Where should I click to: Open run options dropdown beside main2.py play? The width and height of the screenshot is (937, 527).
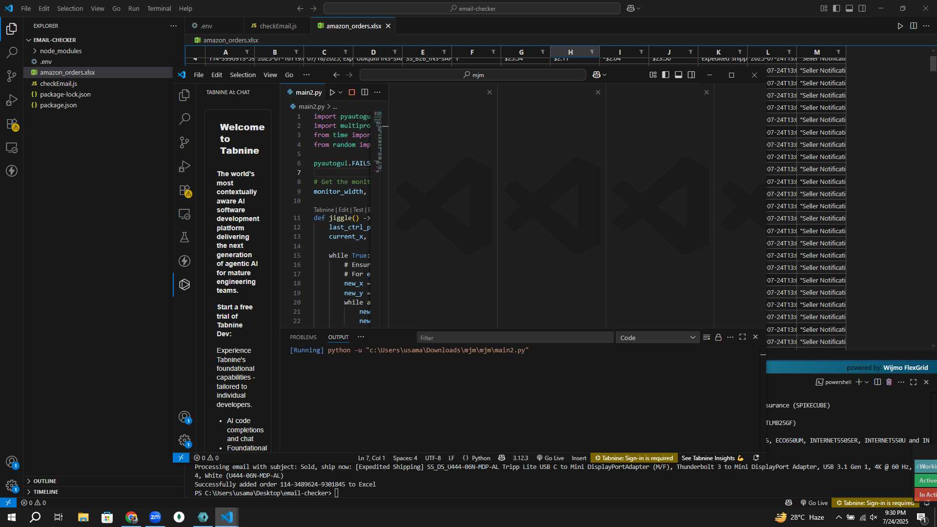point(341,92)
